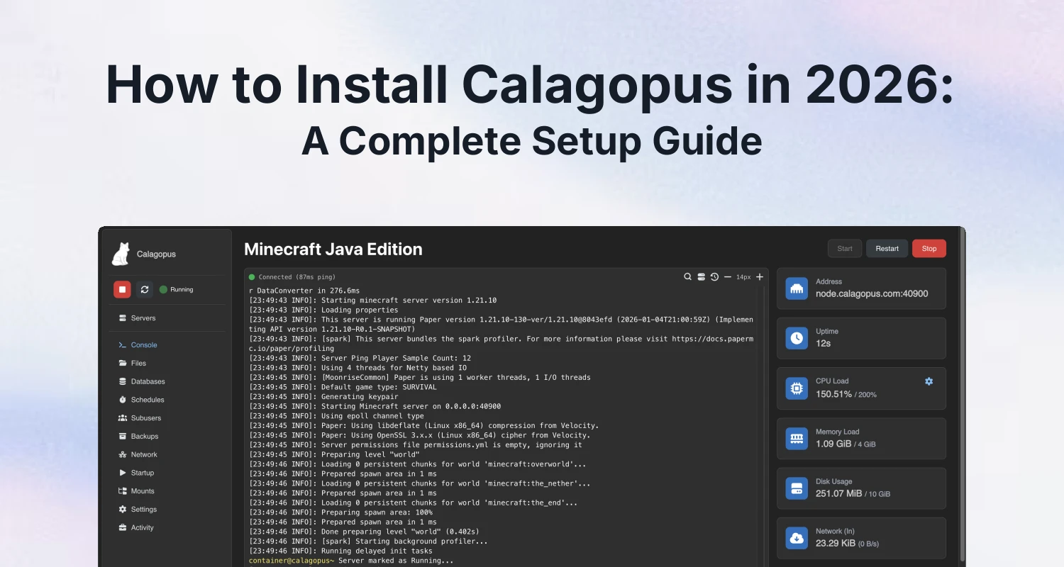Click log line 'Using epoll channel type'

click(336, 416)
